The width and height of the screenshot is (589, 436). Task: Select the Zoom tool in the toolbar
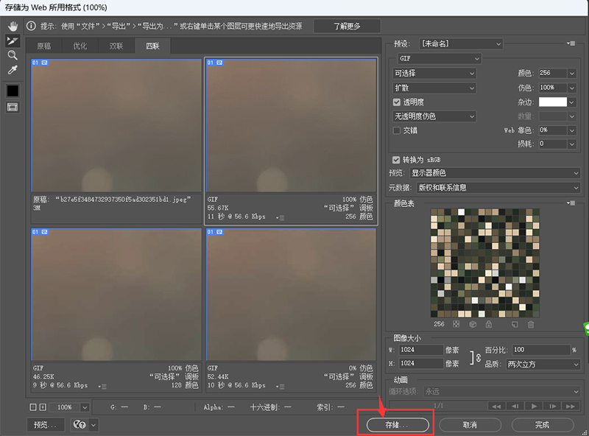pyautogui.click(x=13, y=55)
